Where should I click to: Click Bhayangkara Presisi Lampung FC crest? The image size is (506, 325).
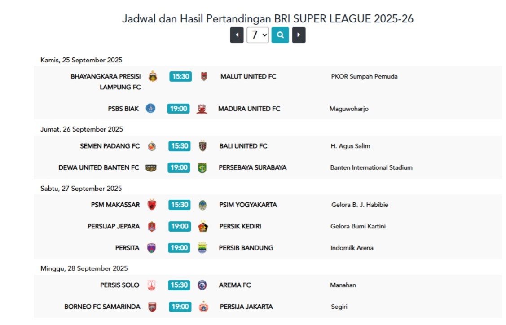pyautogui.click(x=153, y=76)
